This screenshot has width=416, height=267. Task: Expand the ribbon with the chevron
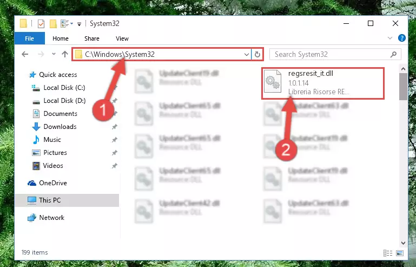click(x=389, y=38)
